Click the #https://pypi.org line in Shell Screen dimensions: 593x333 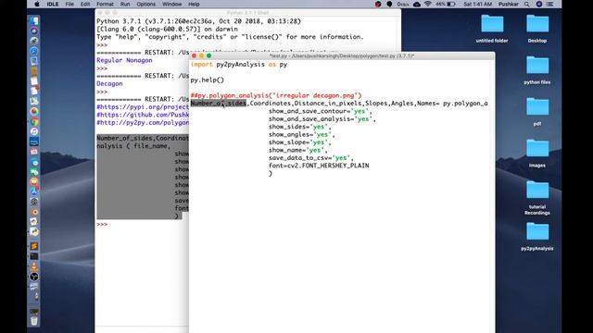(143, 107)
